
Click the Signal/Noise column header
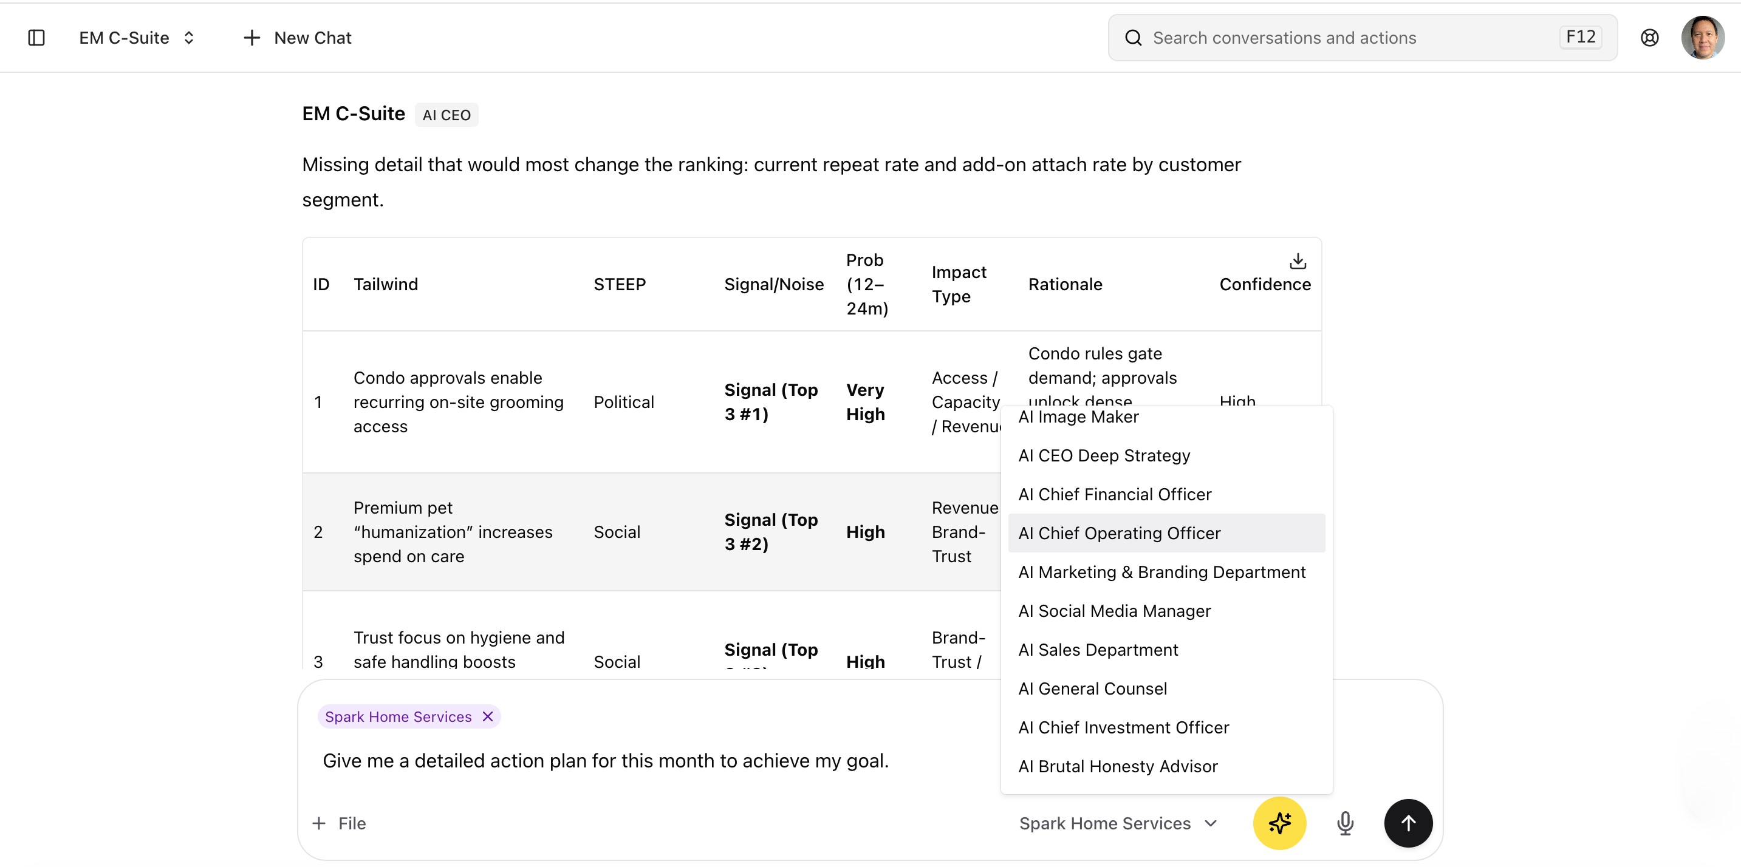click(774, 284)
